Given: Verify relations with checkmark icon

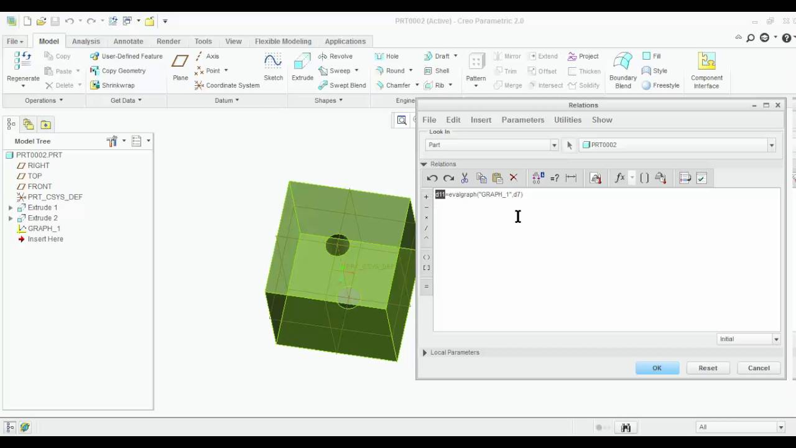Looking at the screenshot, I should [701, 179].
